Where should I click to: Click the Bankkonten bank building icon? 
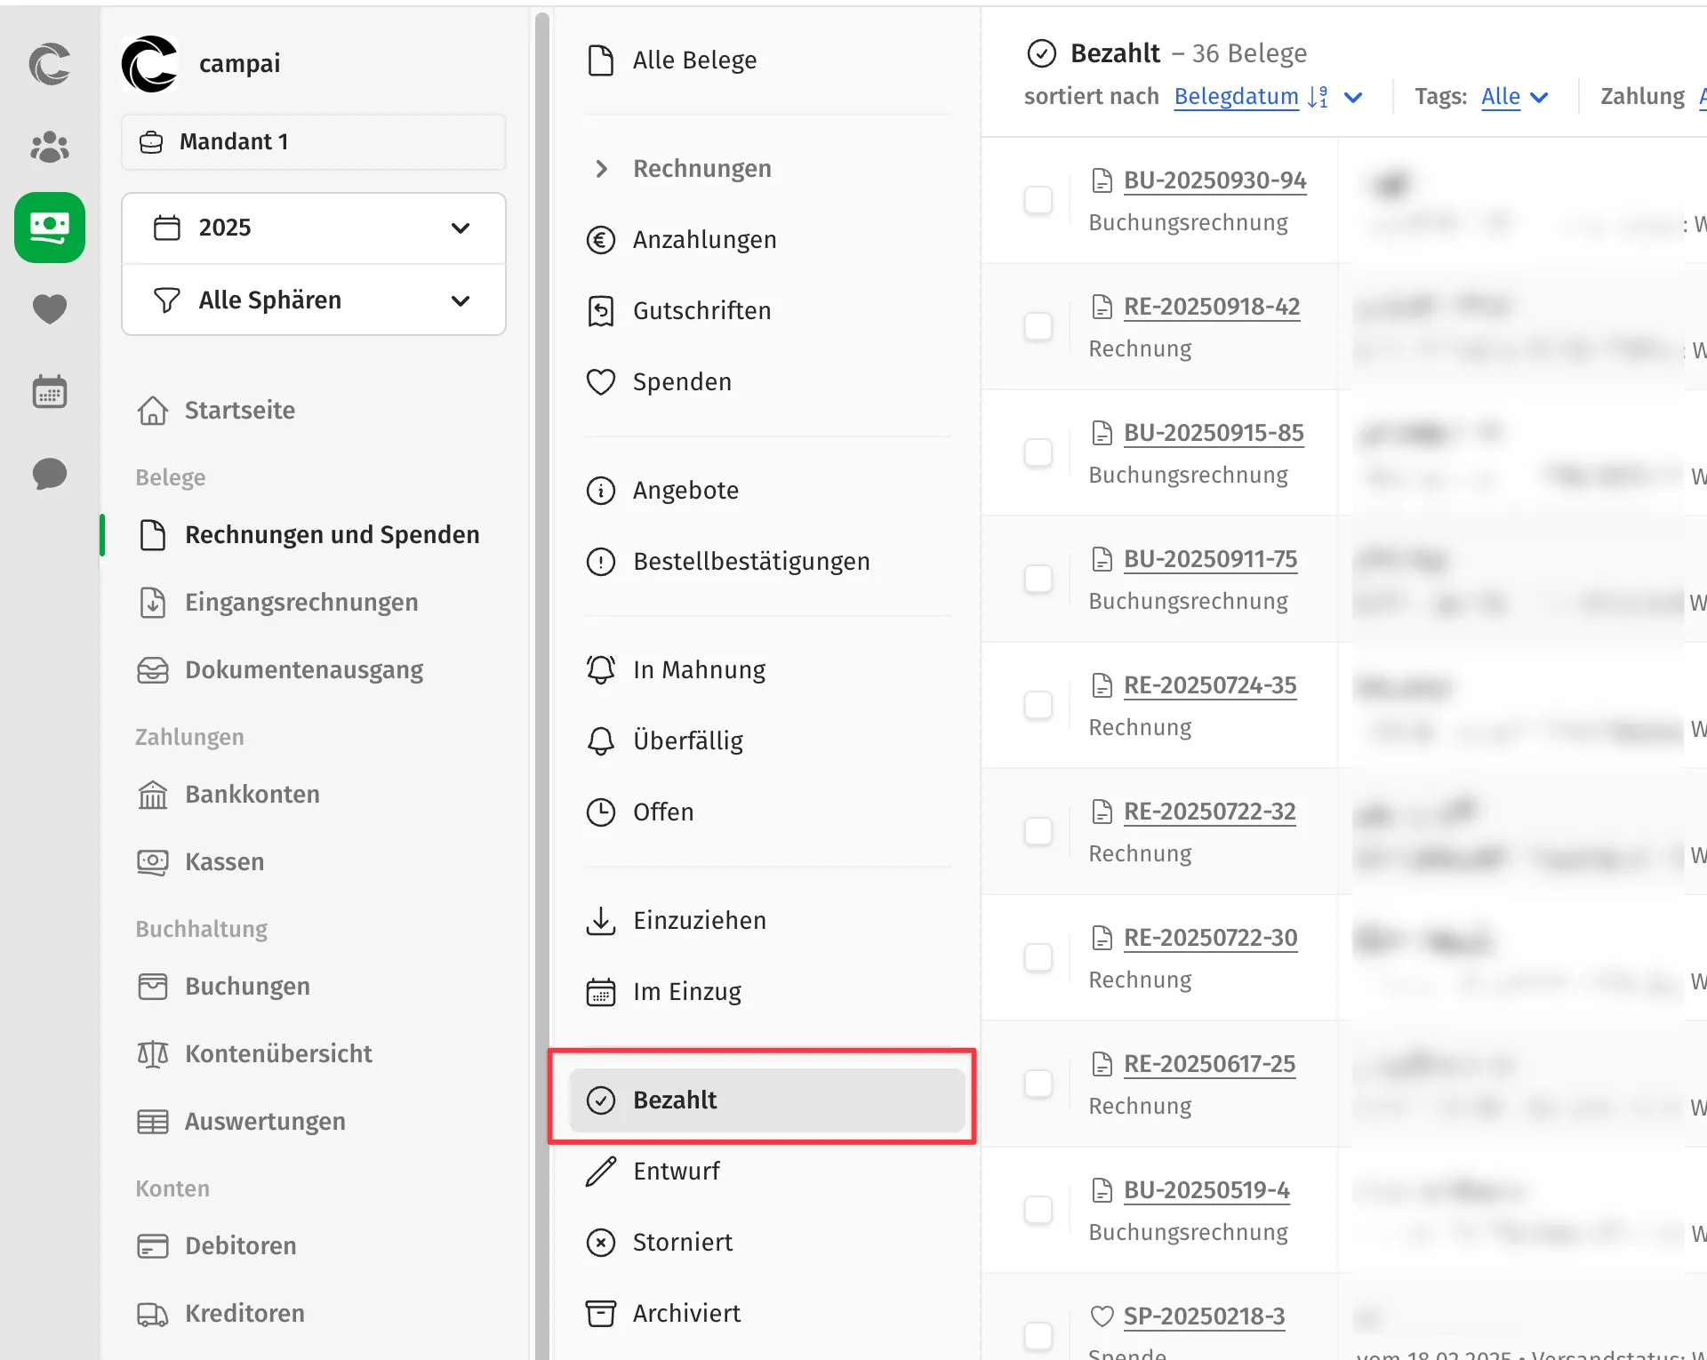pos(152,795)
